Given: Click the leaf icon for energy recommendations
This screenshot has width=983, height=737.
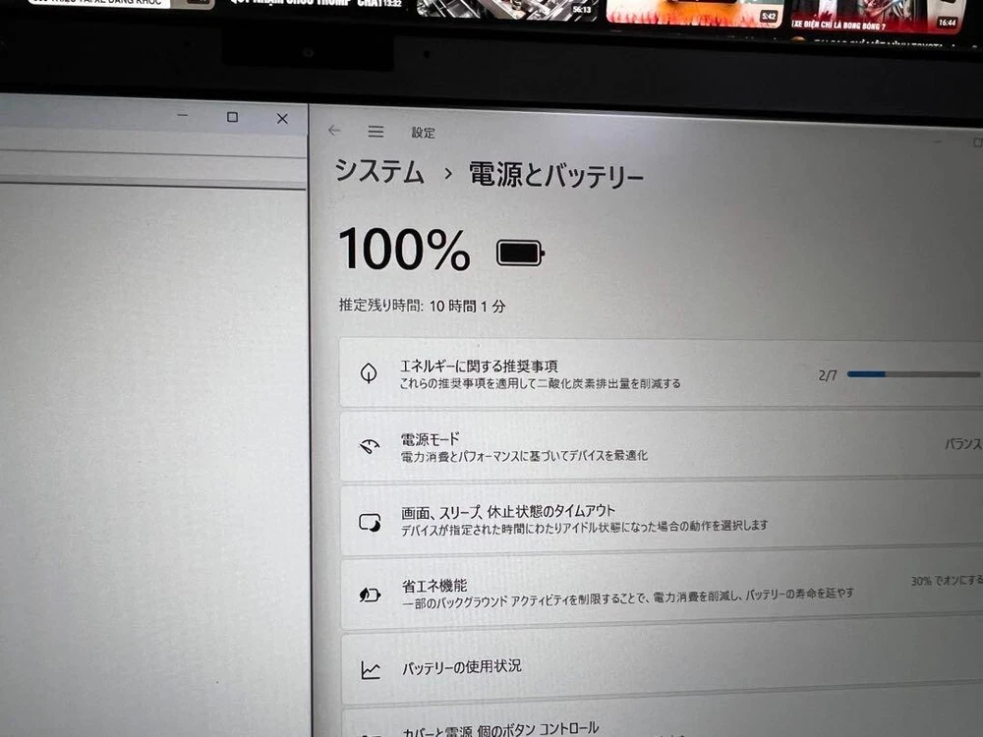Looking at the screenshot, I should [369, 373].
